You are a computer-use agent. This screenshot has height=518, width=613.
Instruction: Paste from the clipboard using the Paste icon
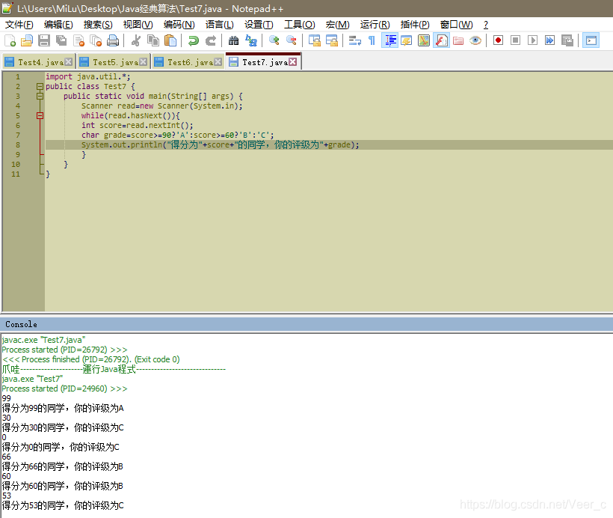170,40
